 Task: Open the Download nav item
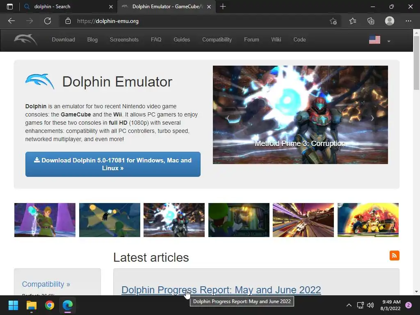point(63,40)
